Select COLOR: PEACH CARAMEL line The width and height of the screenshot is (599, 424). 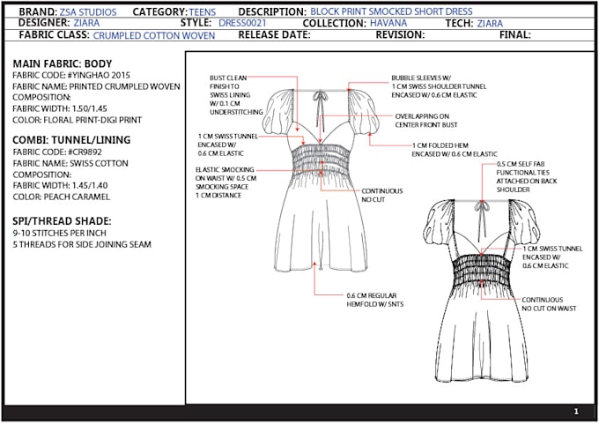click(61, 197)
